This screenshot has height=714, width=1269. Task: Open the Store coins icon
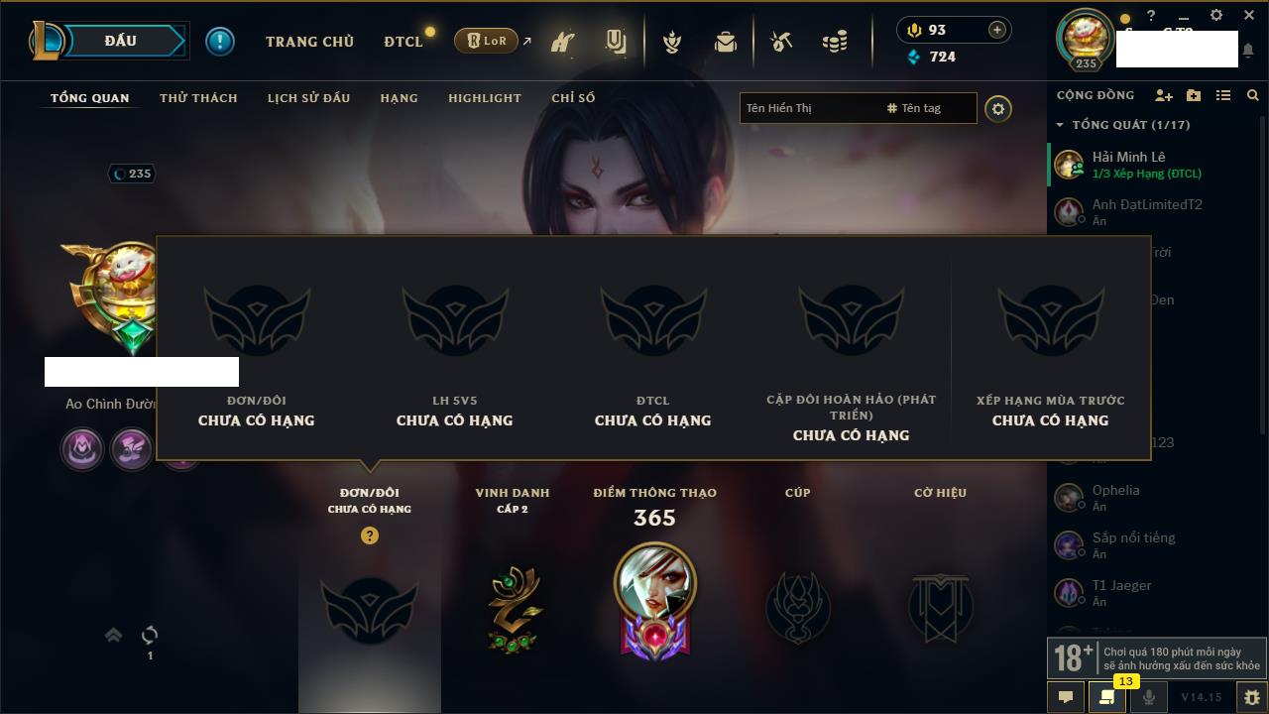tap(835, 42)
